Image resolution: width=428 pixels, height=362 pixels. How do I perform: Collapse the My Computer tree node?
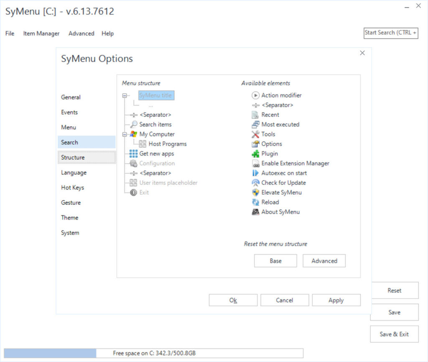point(125,134)
